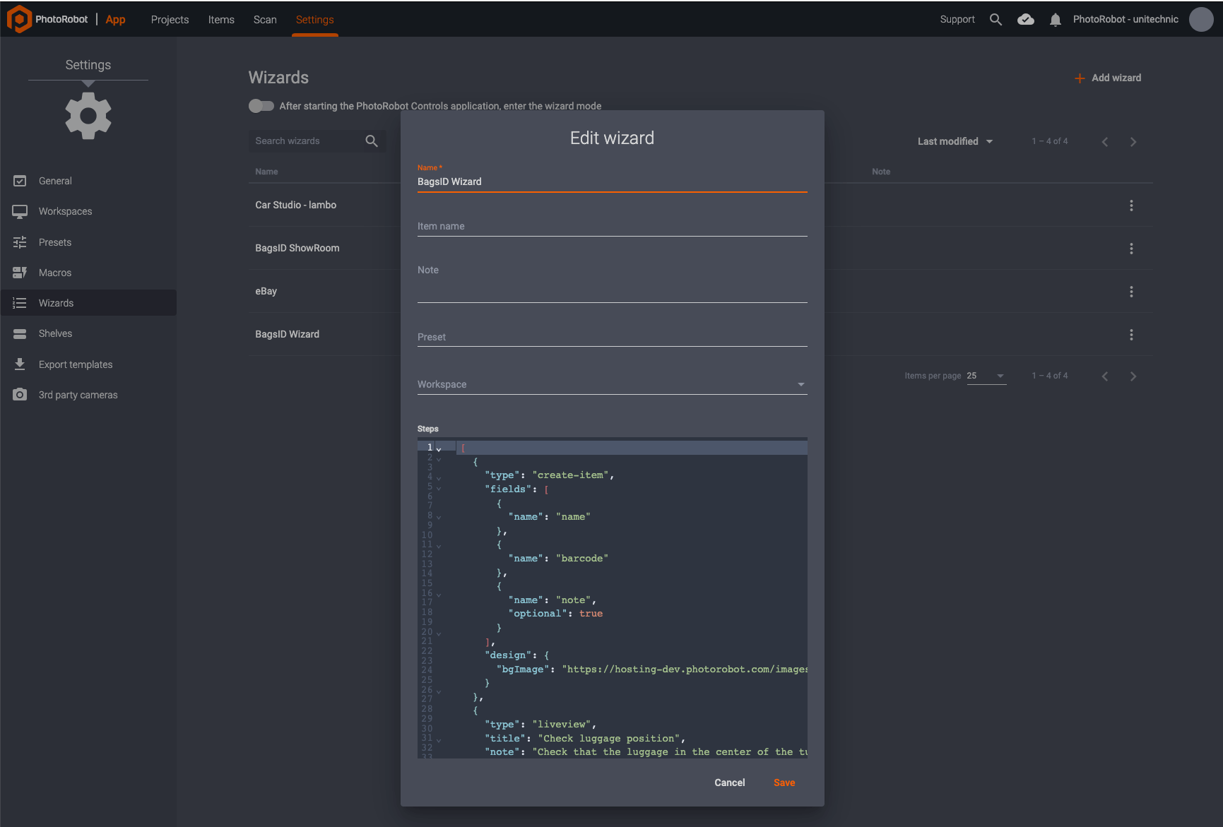This screenshot has width=1223, height=827.
Task: Open the cloud sync status icon
Action: tap(1025, 20)
